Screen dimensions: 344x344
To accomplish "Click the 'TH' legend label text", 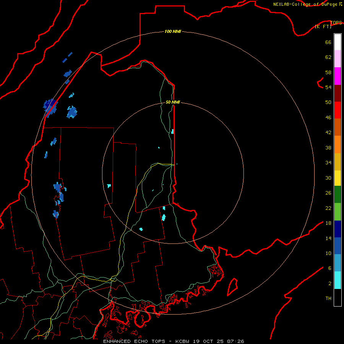I will pyautogui.click(x=328, y=299).
